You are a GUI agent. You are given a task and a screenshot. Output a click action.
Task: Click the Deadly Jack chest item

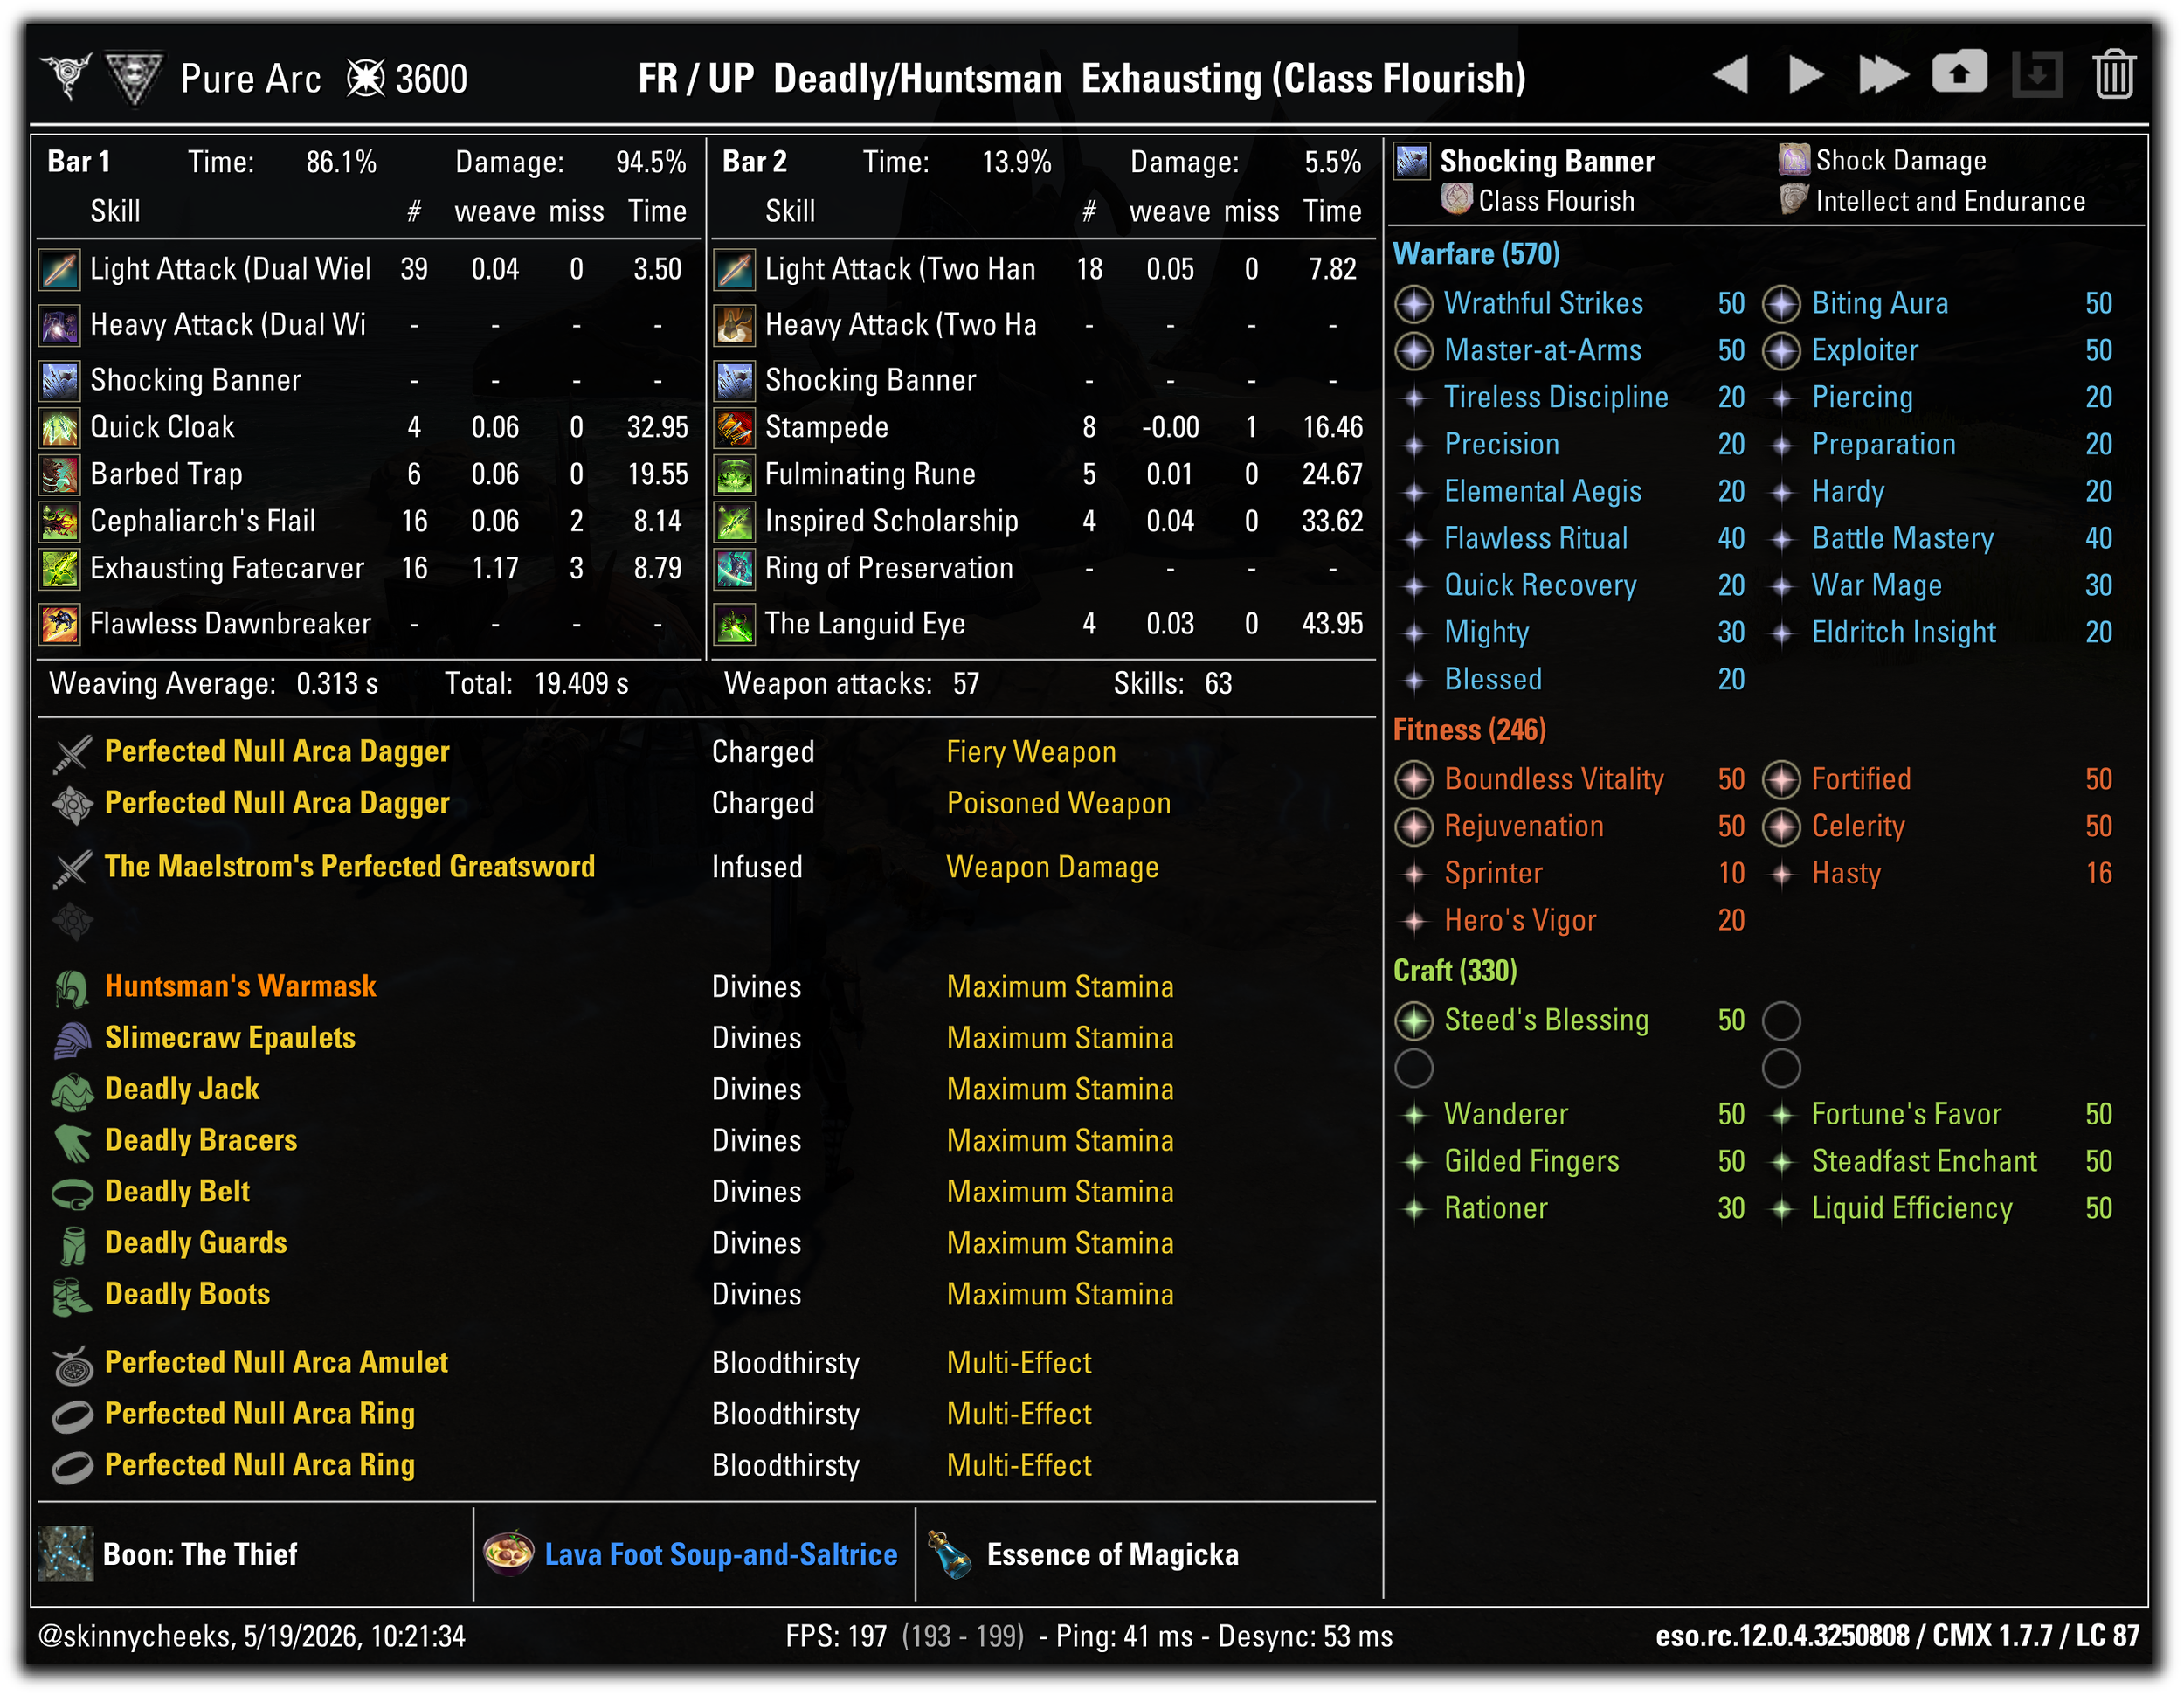coord(182,1088)
